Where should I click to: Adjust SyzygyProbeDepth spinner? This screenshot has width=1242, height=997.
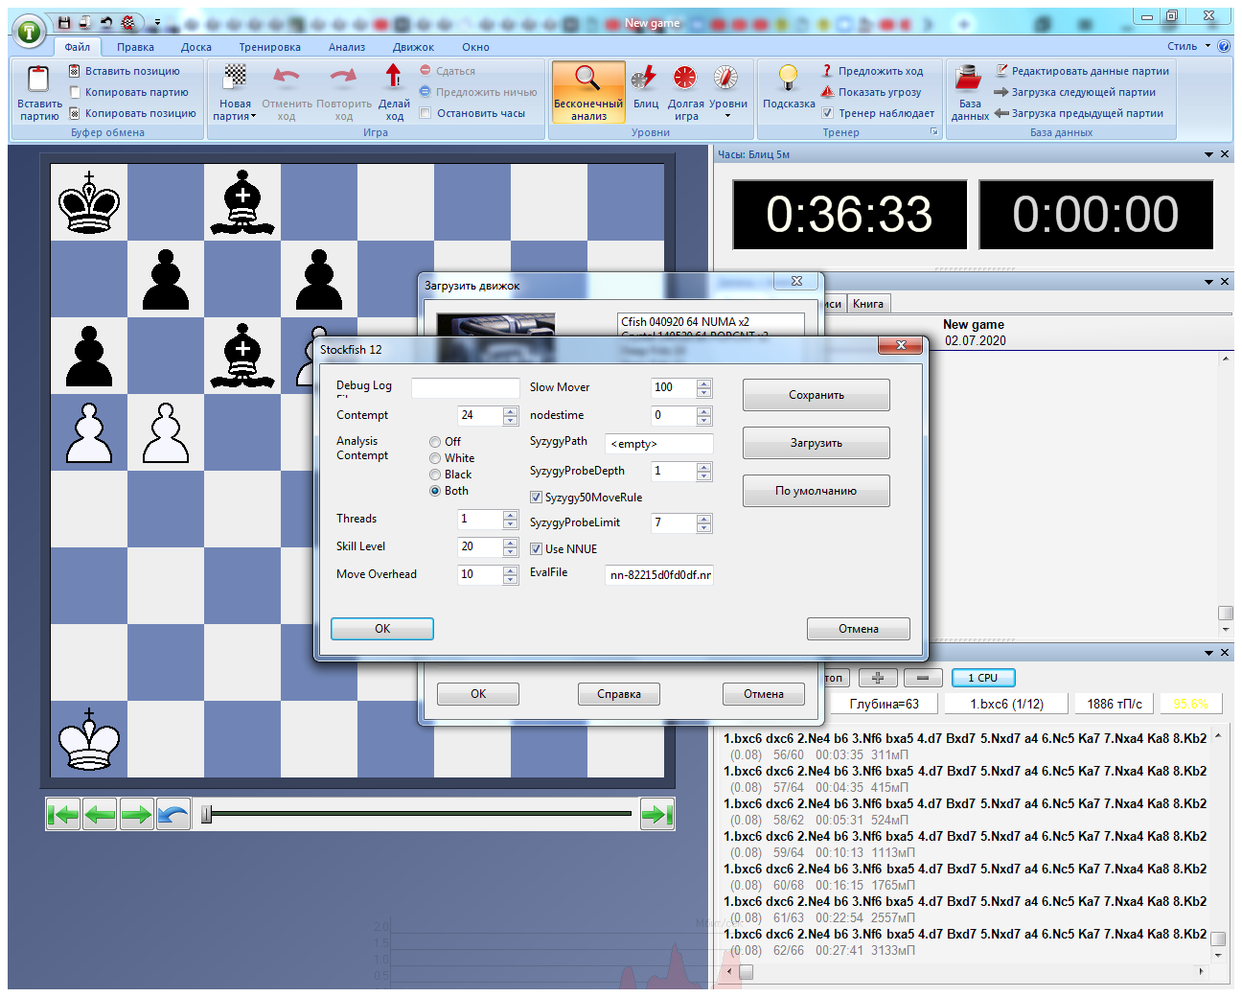click(704, 471)
